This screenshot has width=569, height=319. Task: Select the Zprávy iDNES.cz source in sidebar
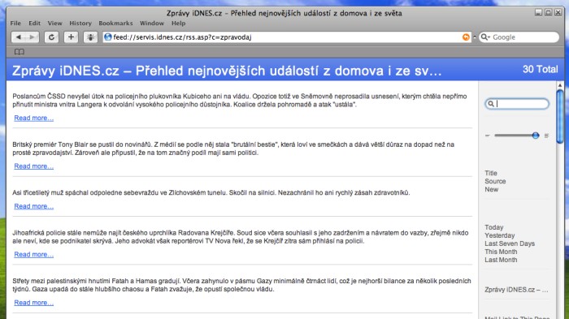point(516,290)
